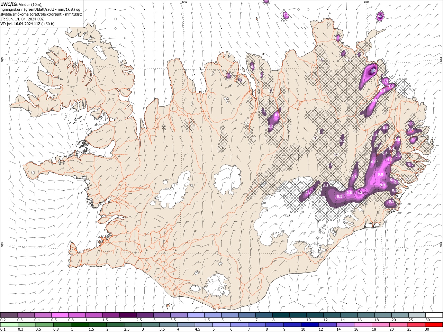
Task: Click the darkest green legend swatch labeled 1
Action: point(80,324)
